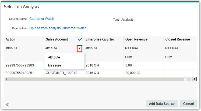Image resolution: width=201 pixels, height=111 pixels.
Task: Click the Type Analysis value
Action: point(128,20)
